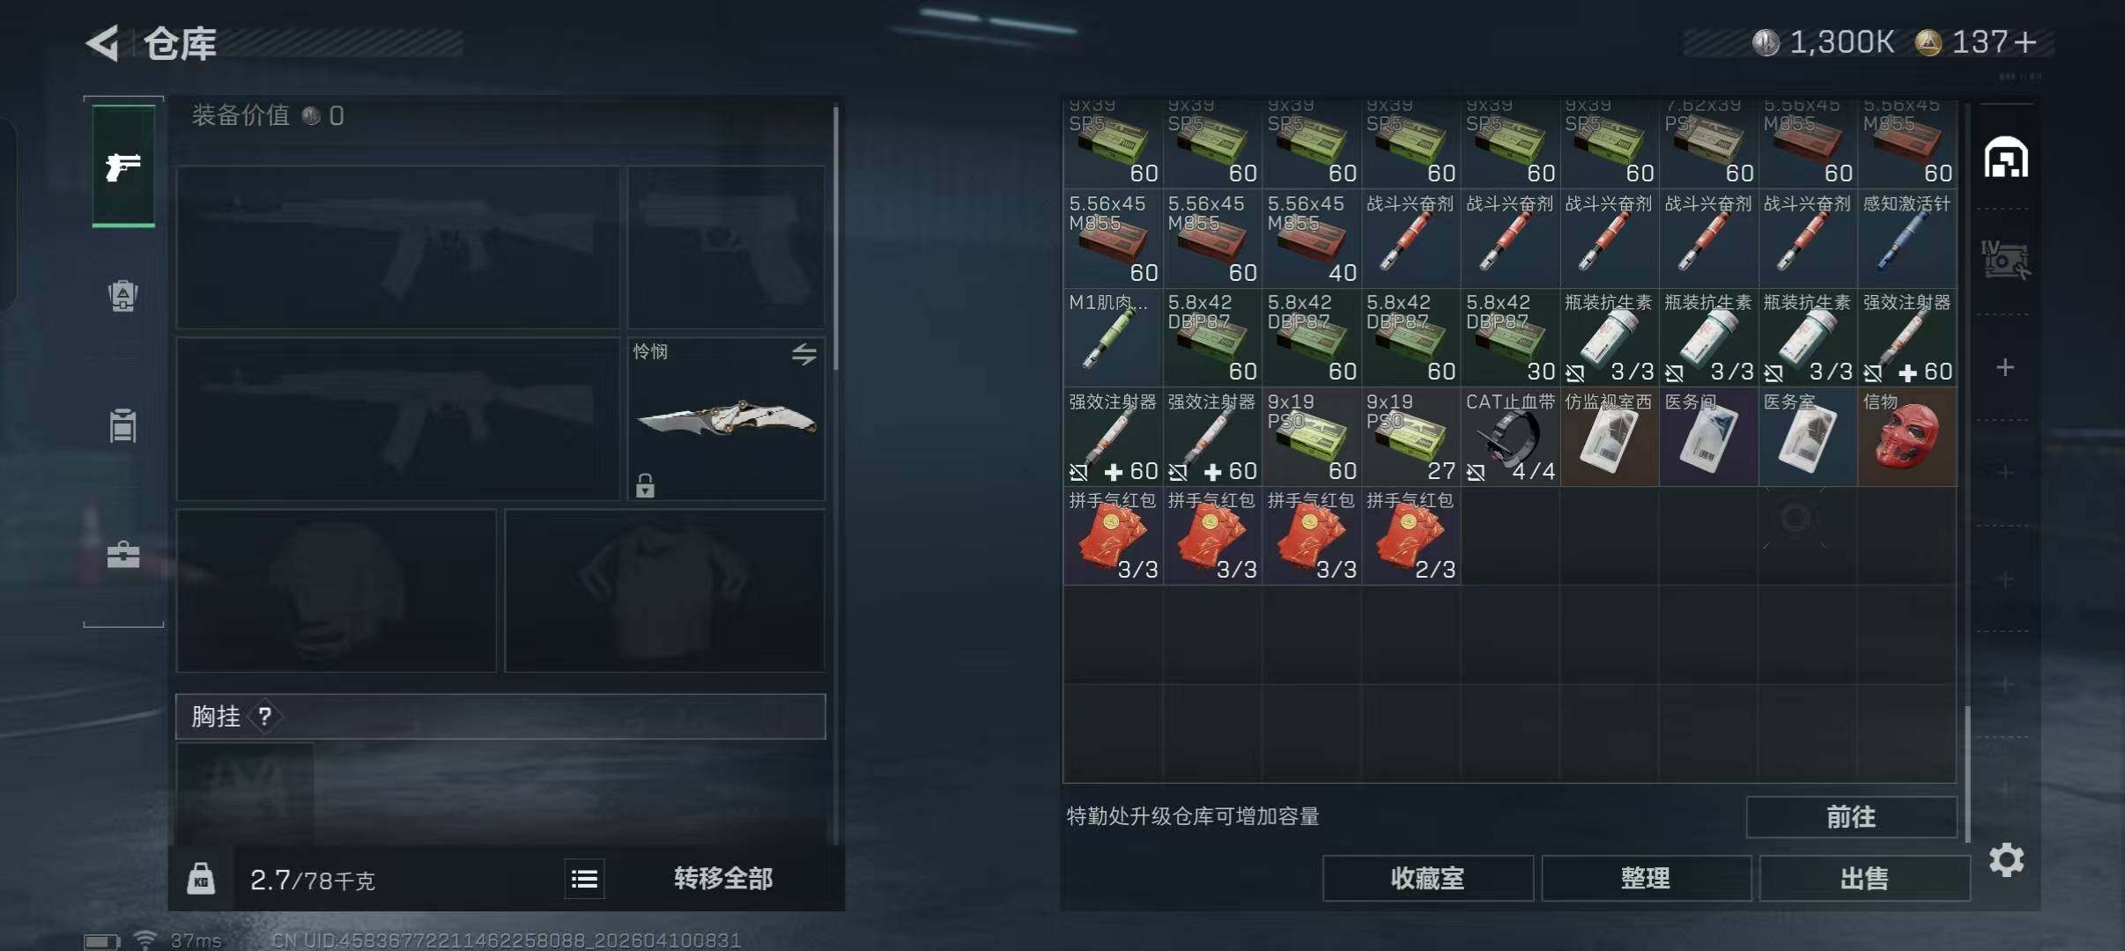Open the backpack tab in left sidebar
This screenshot has width=2125, height=951.
click(123, 295)
